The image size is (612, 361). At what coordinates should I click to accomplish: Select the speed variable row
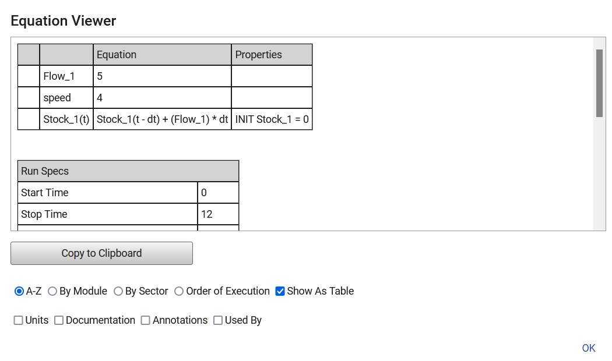(x=66, y=98)
